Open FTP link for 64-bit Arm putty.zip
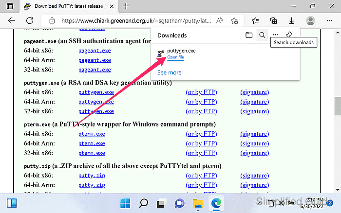The image size is (341, 213). (201, 185)
